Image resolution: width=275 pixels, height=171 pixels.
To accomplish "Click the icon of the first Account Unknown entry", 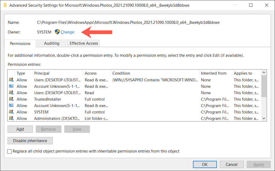I will tap(11, 86).
